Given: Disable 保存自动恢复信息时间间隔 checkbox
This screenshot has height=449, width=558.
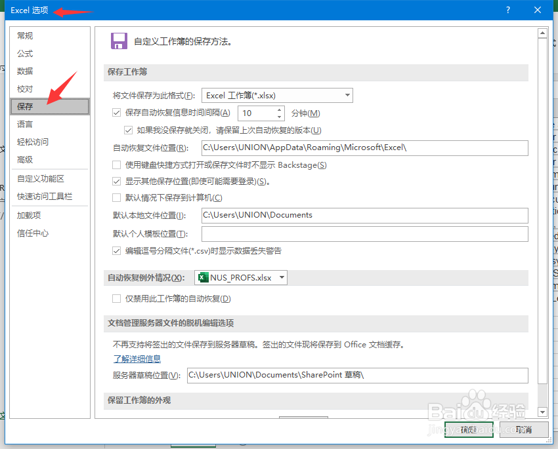Looking at the screenshot, I should pos(116,113).
